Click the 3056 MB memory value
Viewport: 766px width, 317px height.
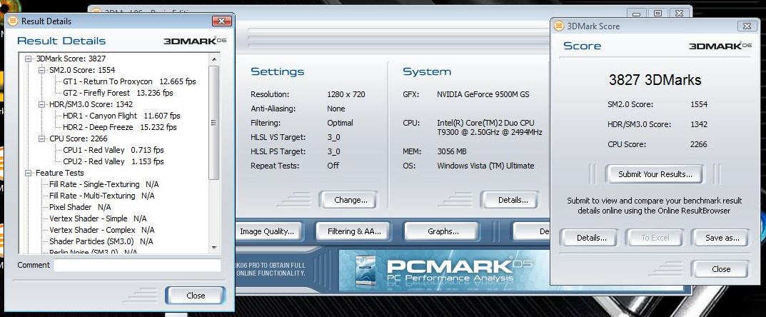(452, 151)
